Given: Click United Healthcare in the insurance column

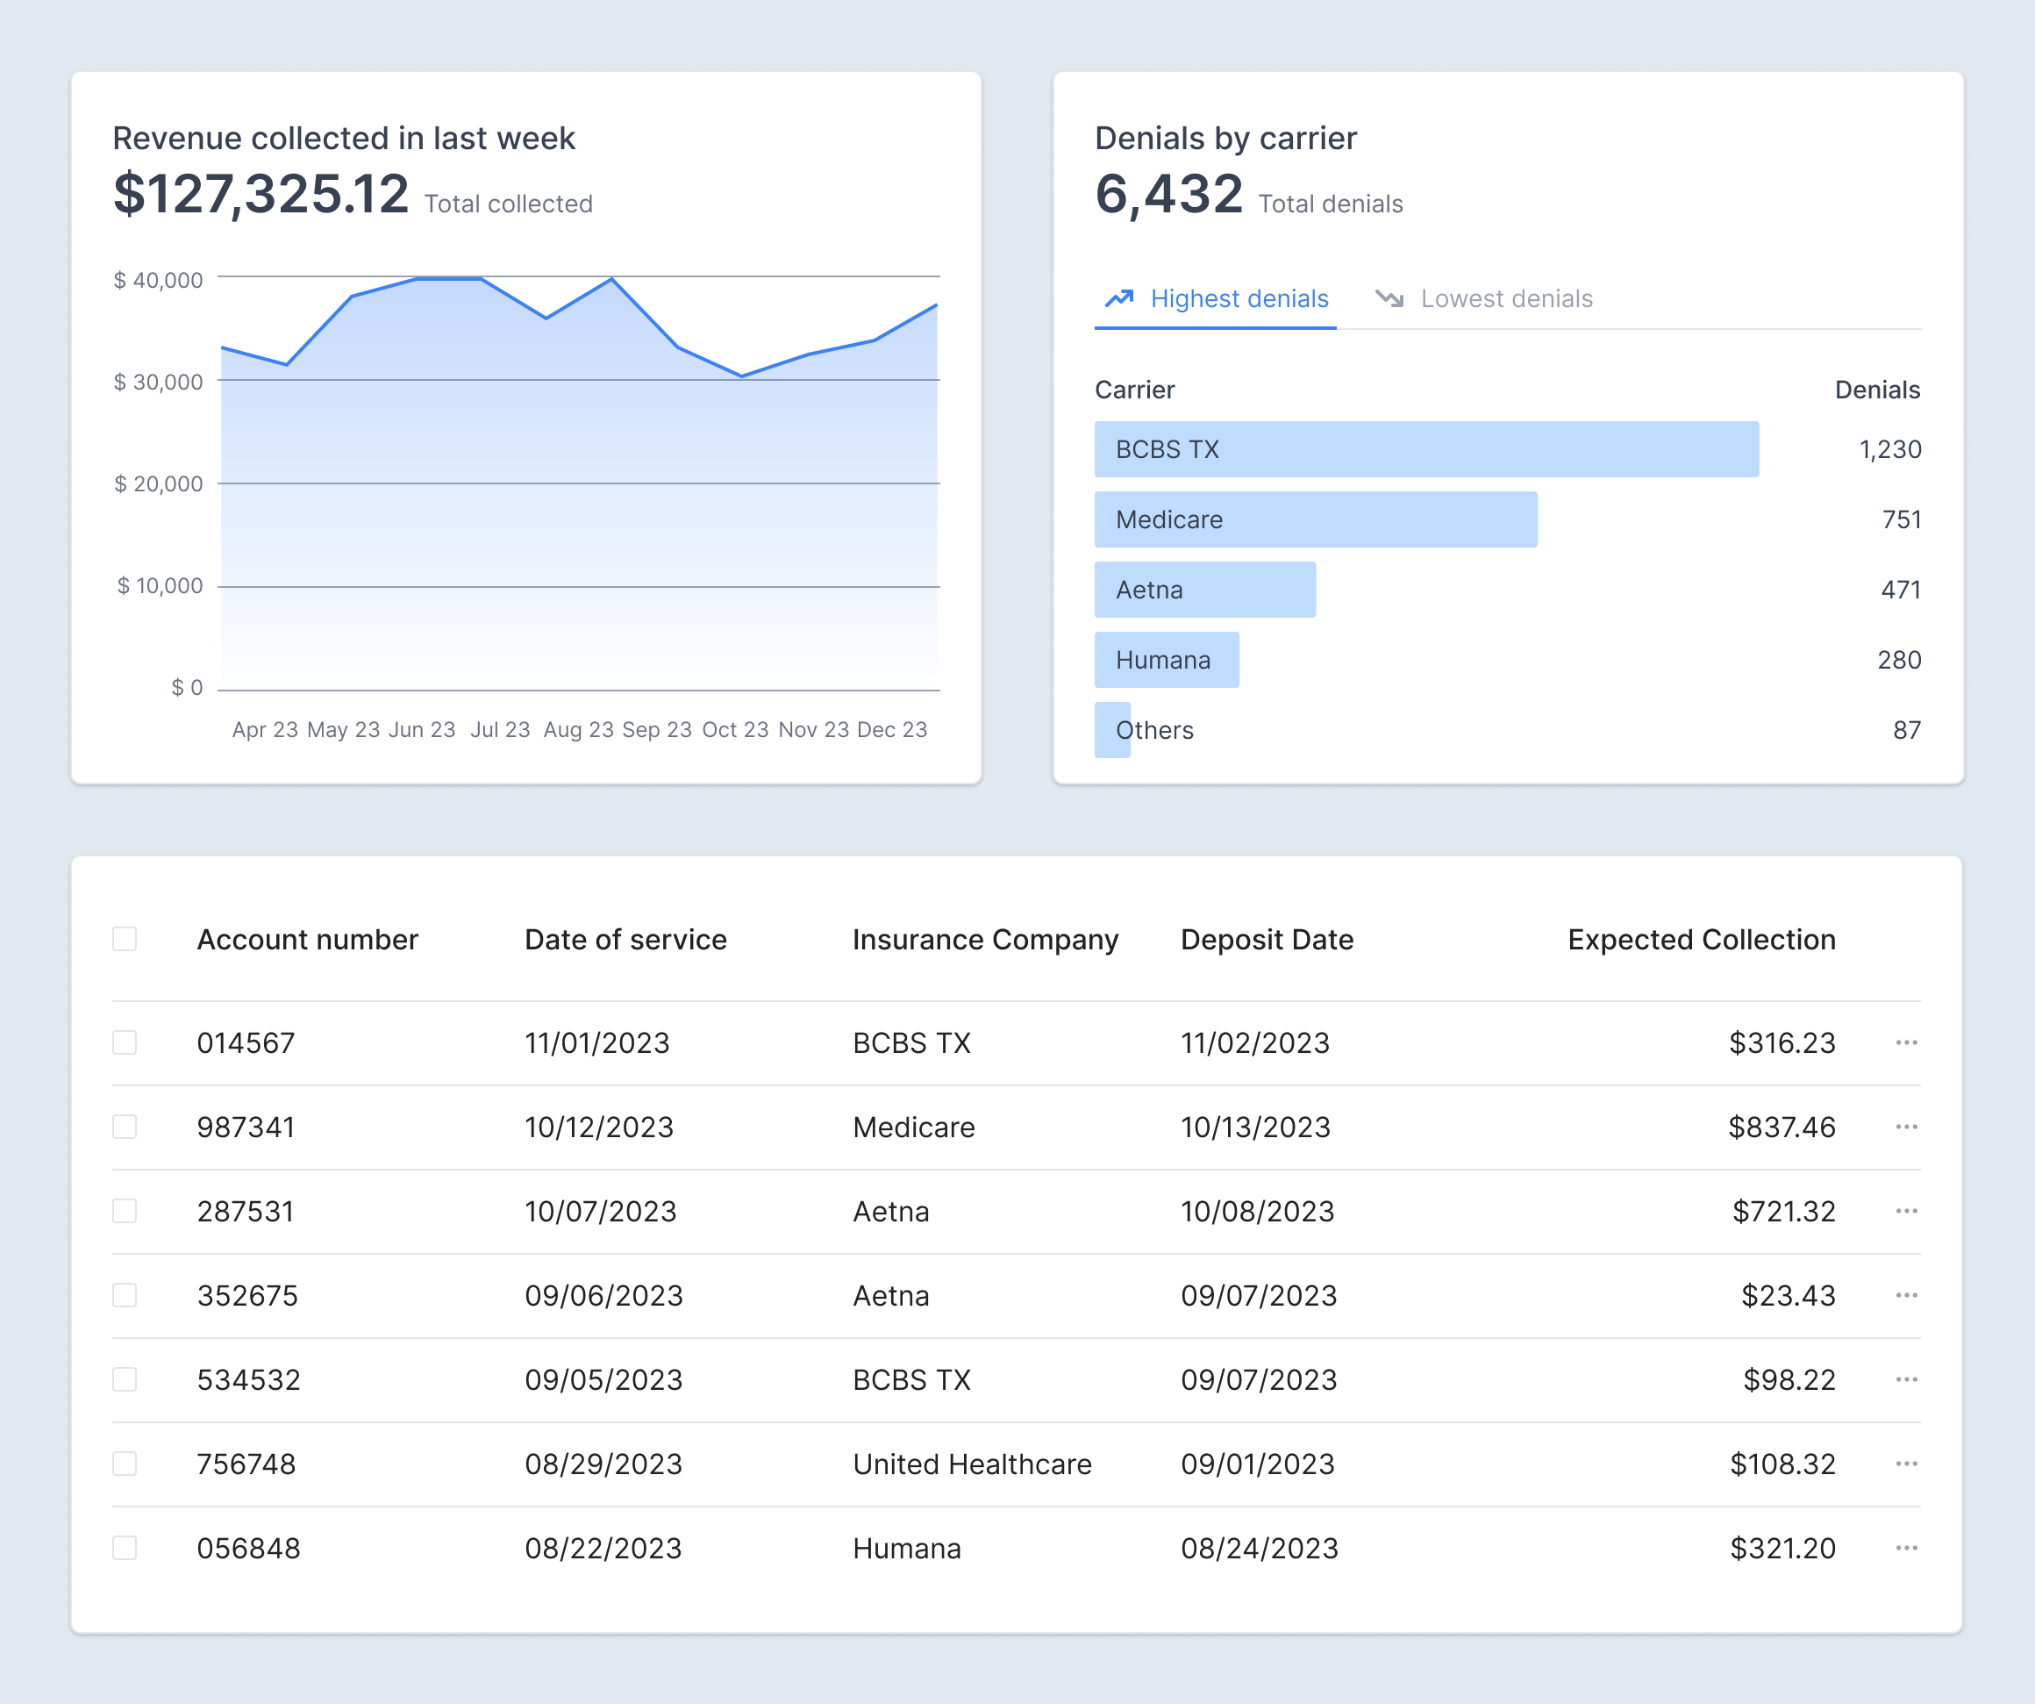Looking at the screenshot, I should coord(972,1464).
